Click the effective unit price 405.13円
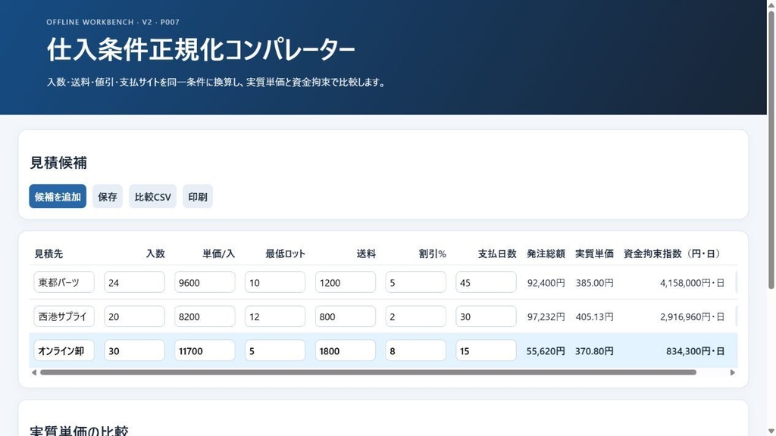The image size is (776, 436). tap(594, 317)
